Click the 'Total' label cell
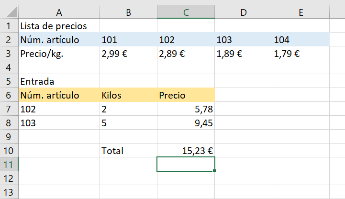The height and width of the screenshot is (199, 345). point(129,150)
